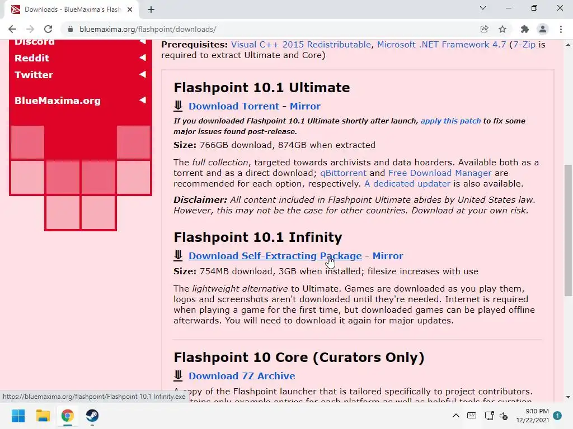Open 'A dedicated updater' link

[407, 183]
